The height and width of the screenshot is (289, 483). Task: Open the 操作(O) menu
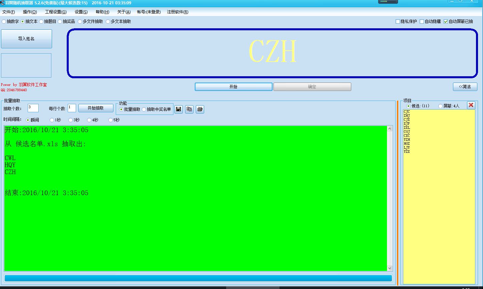coord(30,12)
